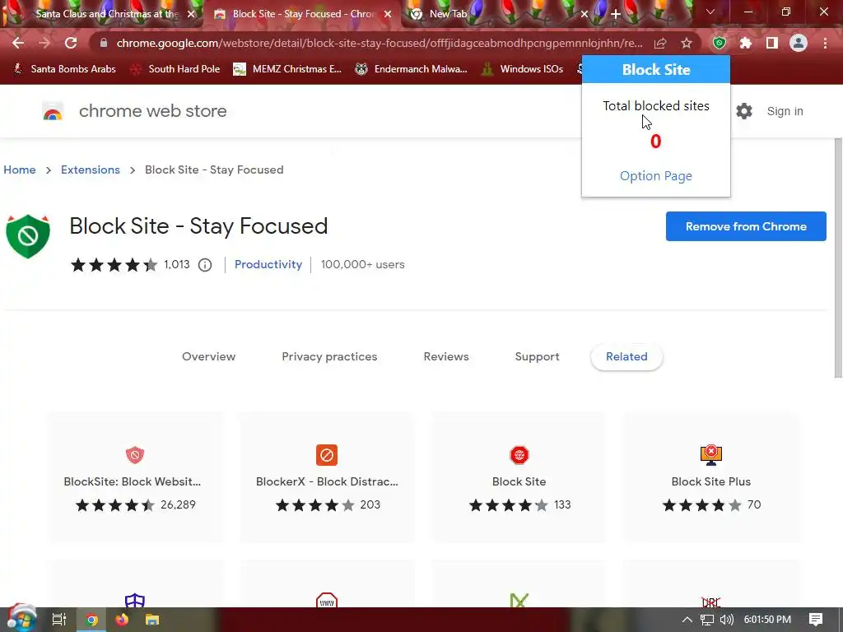The image size is (843, 632).
Task: Click the chrome web store logo
Action: [x=53, y=111]
